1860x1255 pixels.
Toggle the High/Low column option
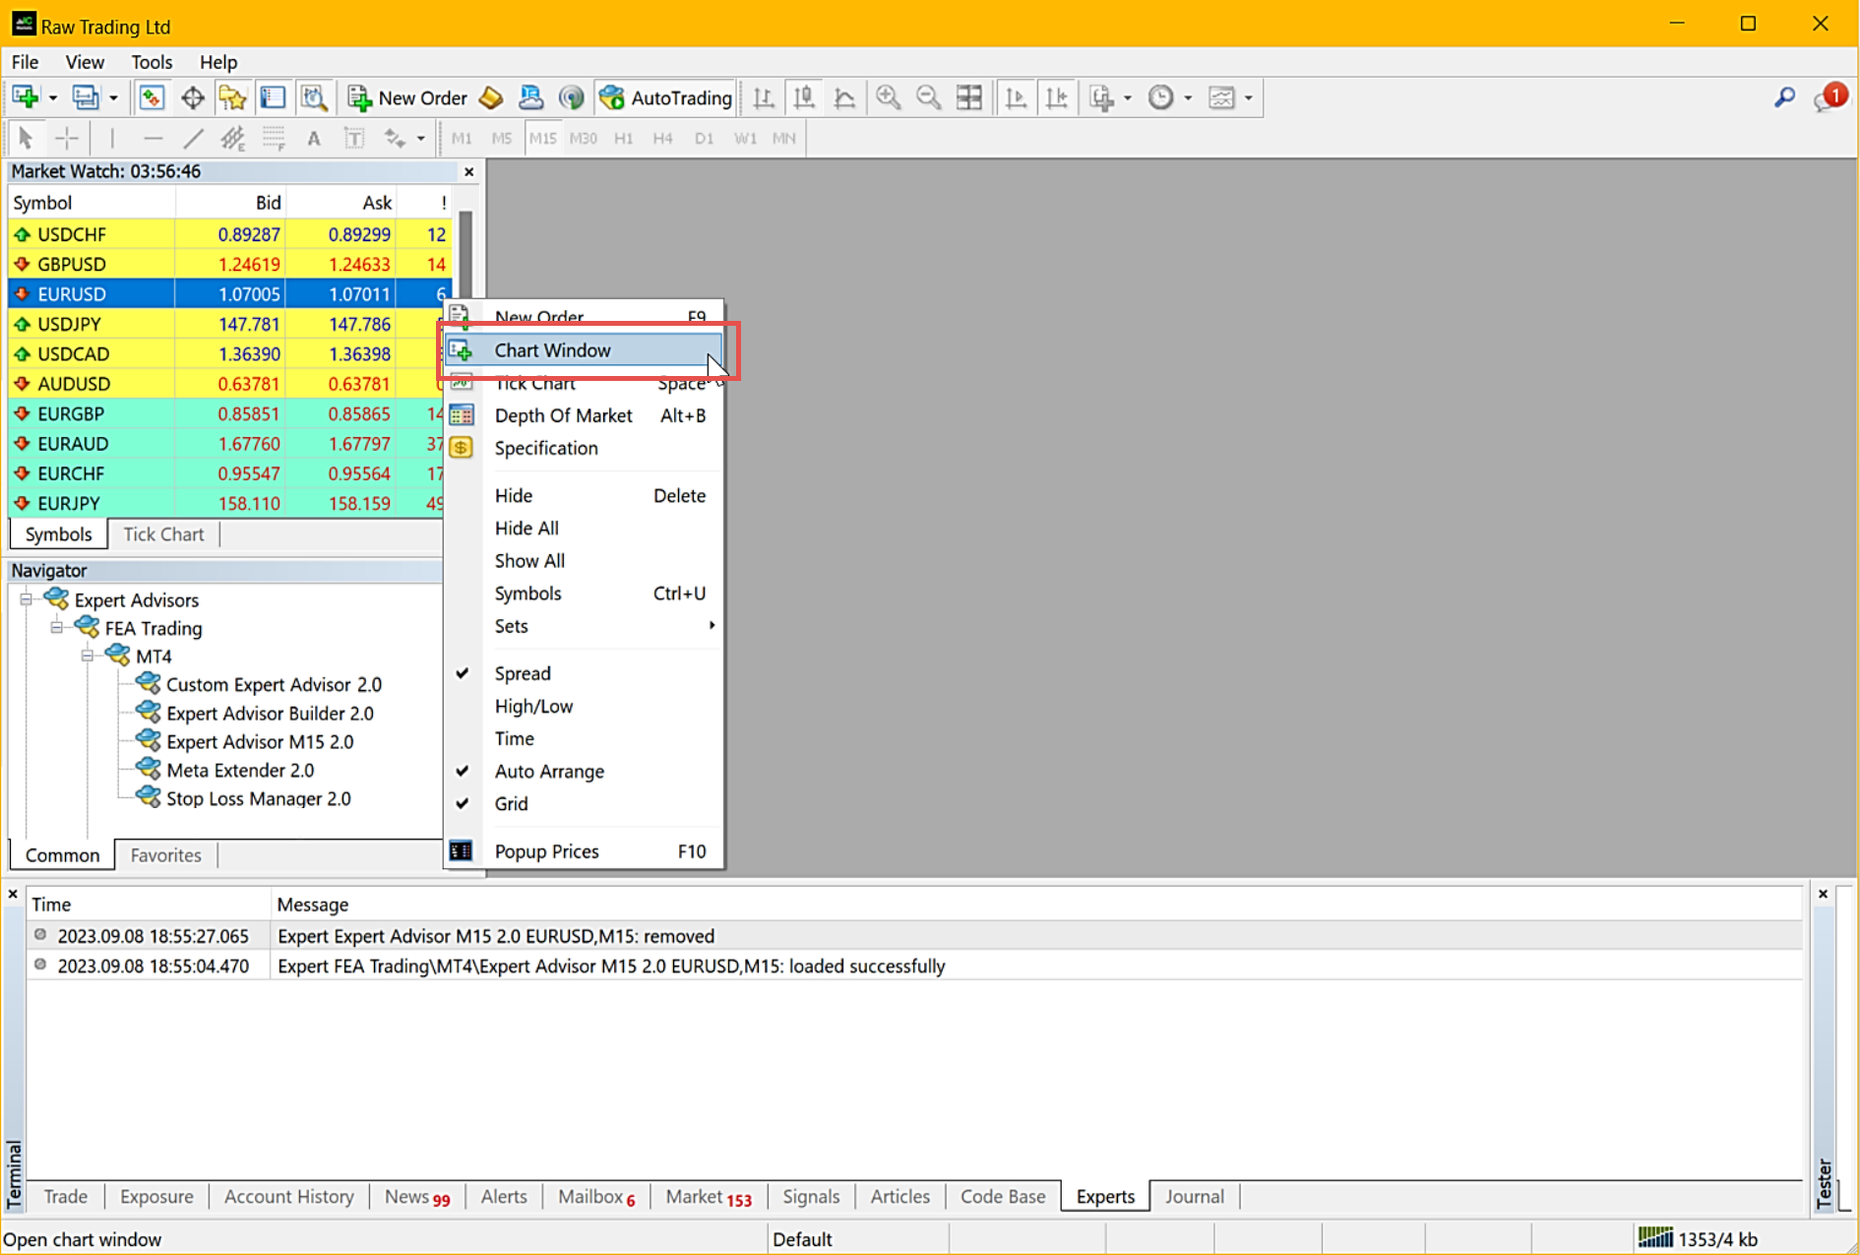585,706
